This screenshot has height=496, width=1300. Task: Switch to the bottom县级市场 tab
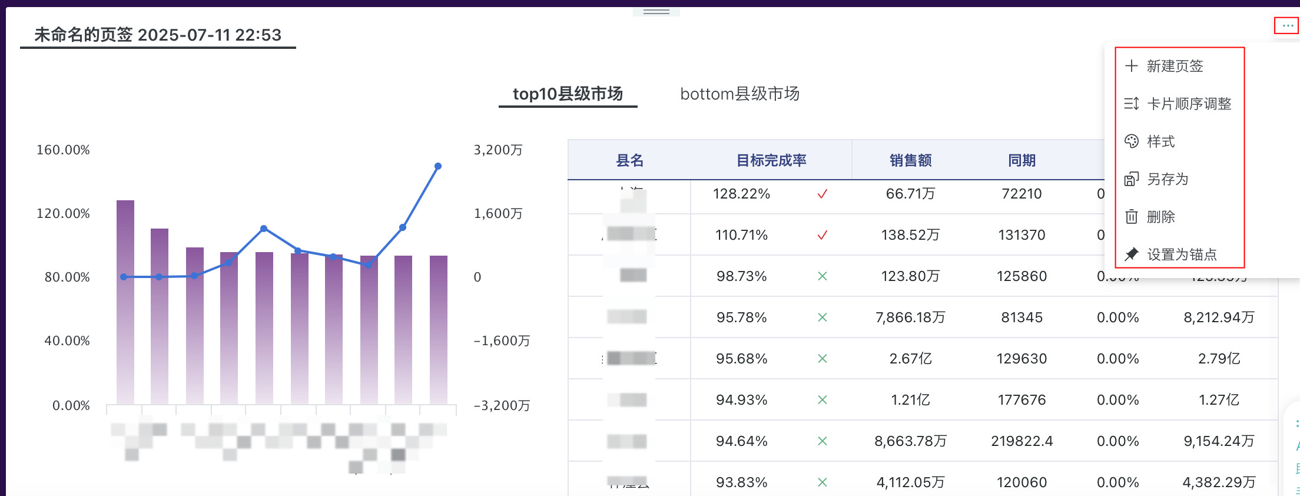coord(739,94)
